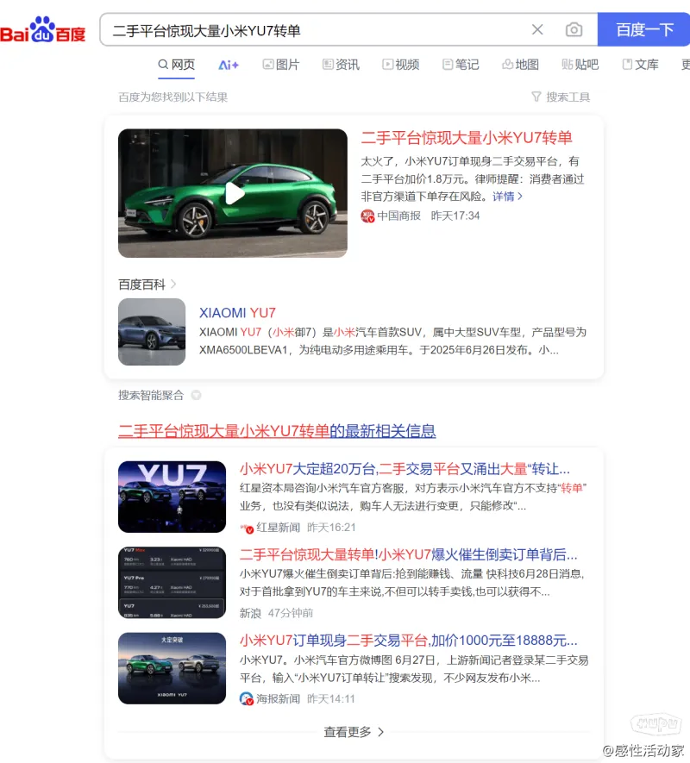Viewport: 690px width, 763px height.
Task: Click the 详情 link in the top result
Action: point(507,197)
